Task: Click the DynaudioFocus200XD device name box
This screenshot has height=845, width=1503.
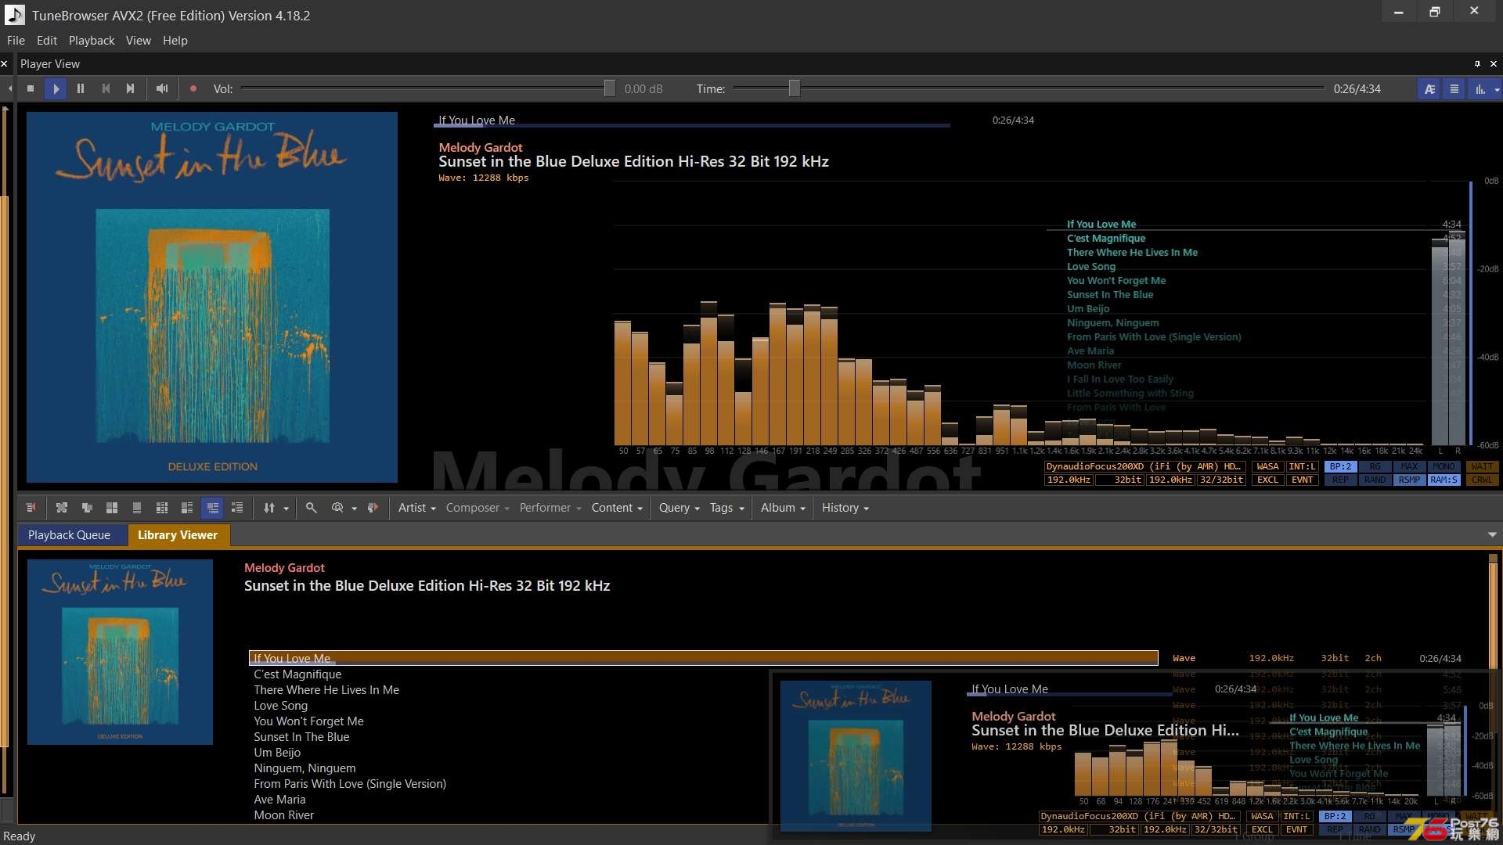Action: click(1144, 466)
